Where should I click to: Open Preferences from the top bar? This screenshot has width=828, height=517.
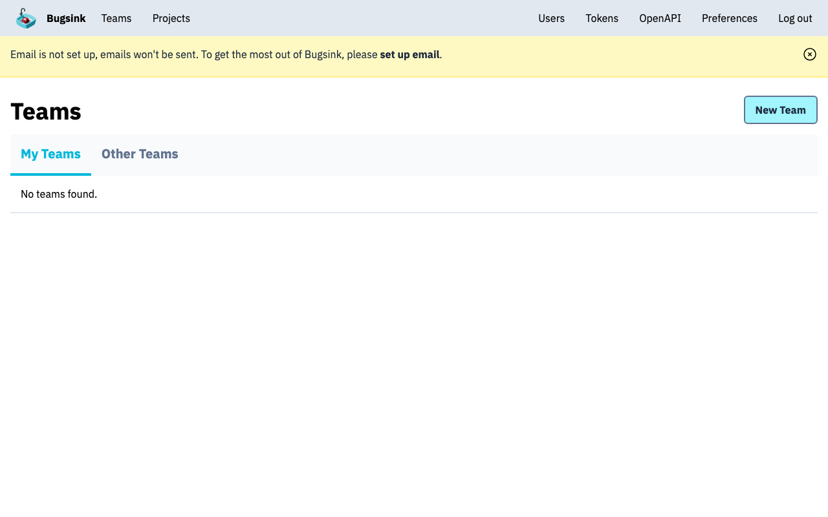730,18
